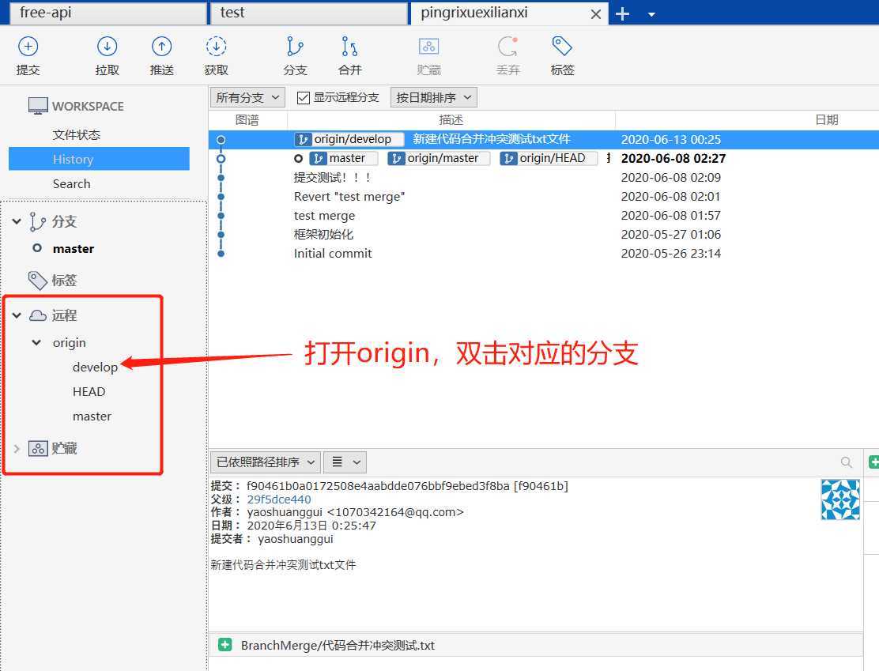Select the Revert "test merge" commit
This screenshot has height=671, width=879.
[x=544, y=197]
